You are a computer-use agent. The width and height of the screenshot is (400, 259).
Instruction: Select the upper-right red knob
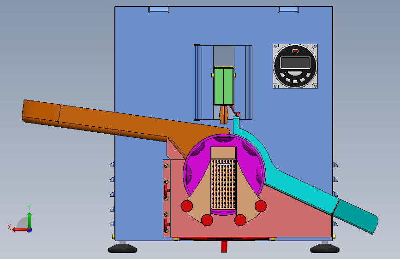pos(261,206)
